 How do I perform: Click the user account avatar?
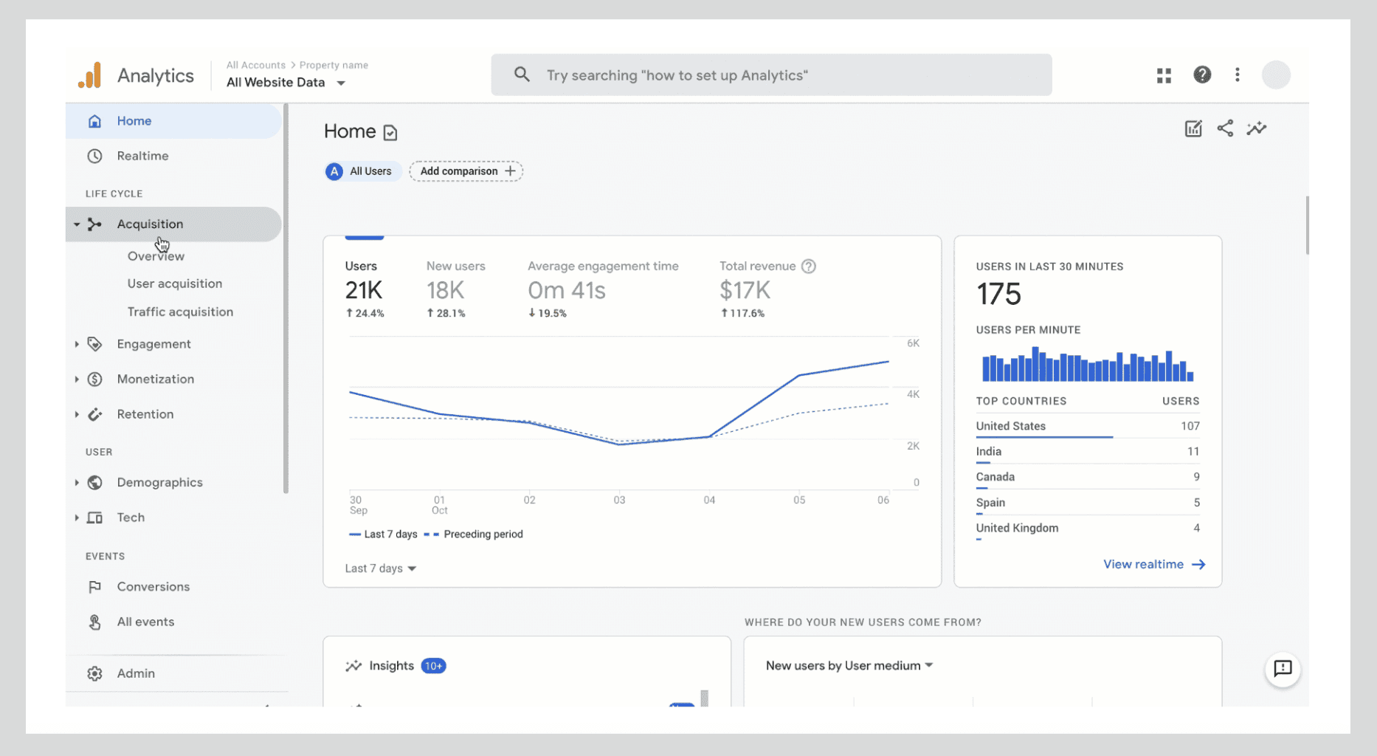pyautogui.click(x=1275, y=75)
